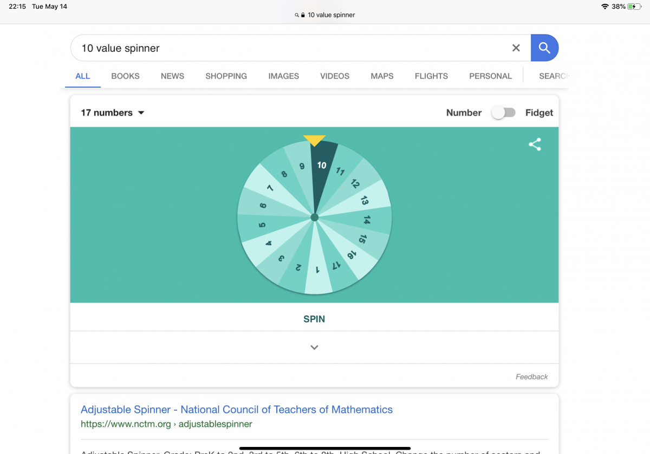
Task: Click the Feedback link below spinner
Action: (x=531, y=377)
